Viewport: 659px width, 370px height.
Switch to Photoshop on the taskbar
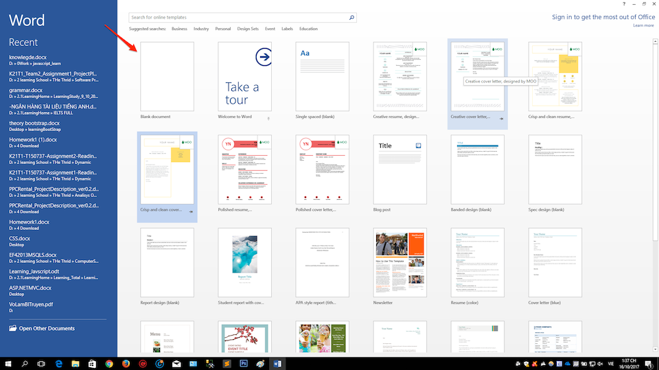[243, 364]
